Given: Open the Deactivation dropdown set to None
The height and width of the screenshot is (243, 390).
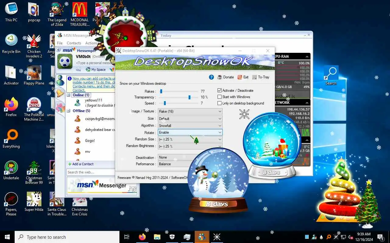Looking at the screenshot, I should tap(177, 157).
